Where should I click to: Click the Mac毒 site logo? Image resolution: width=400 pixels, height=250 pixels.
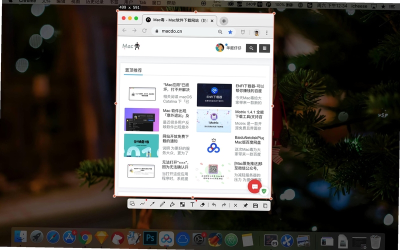(131, 46)
